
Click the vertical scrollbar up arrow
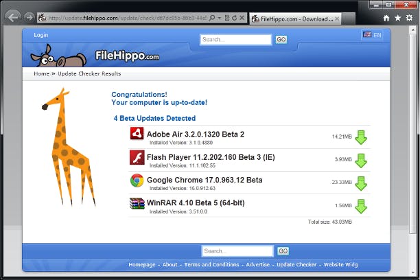point(412,30)
